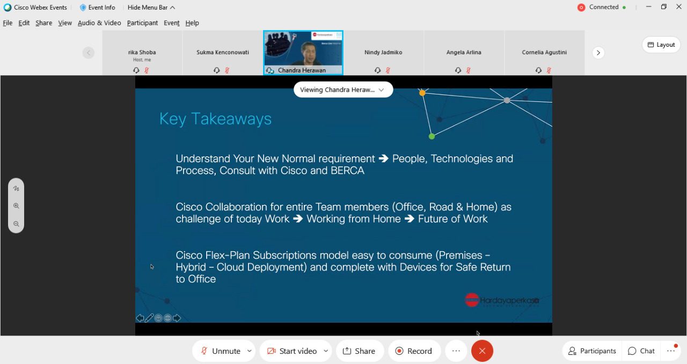The image size is (687, 364).
Task: Click the Event Info shield icon
Action: [83, 8]
